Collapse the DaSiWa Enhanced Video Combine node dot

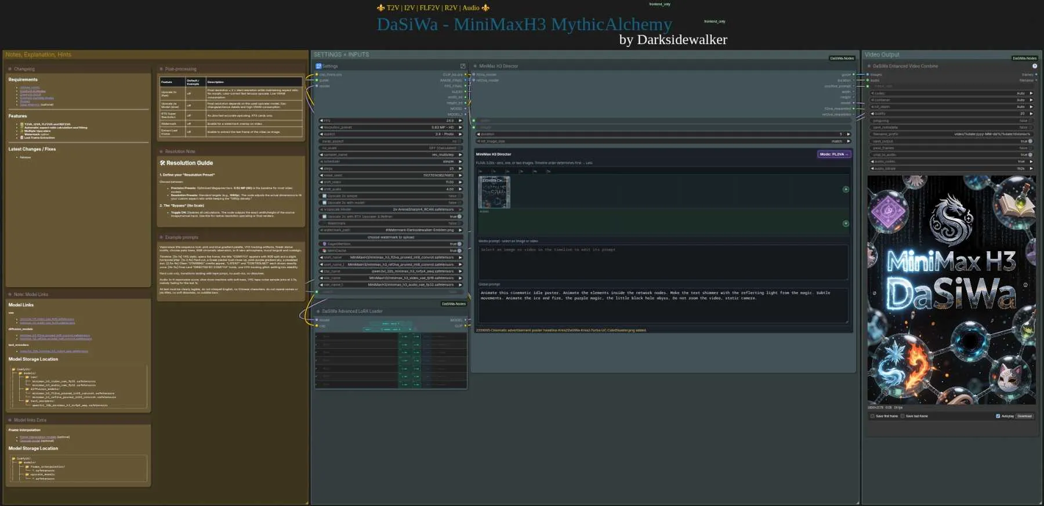click(869, 66)
